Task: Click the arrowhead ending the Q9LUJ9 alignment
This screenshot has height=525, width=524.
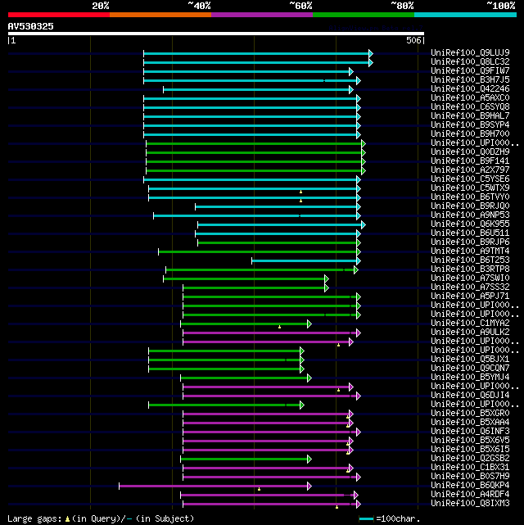Action: (371, 53)
